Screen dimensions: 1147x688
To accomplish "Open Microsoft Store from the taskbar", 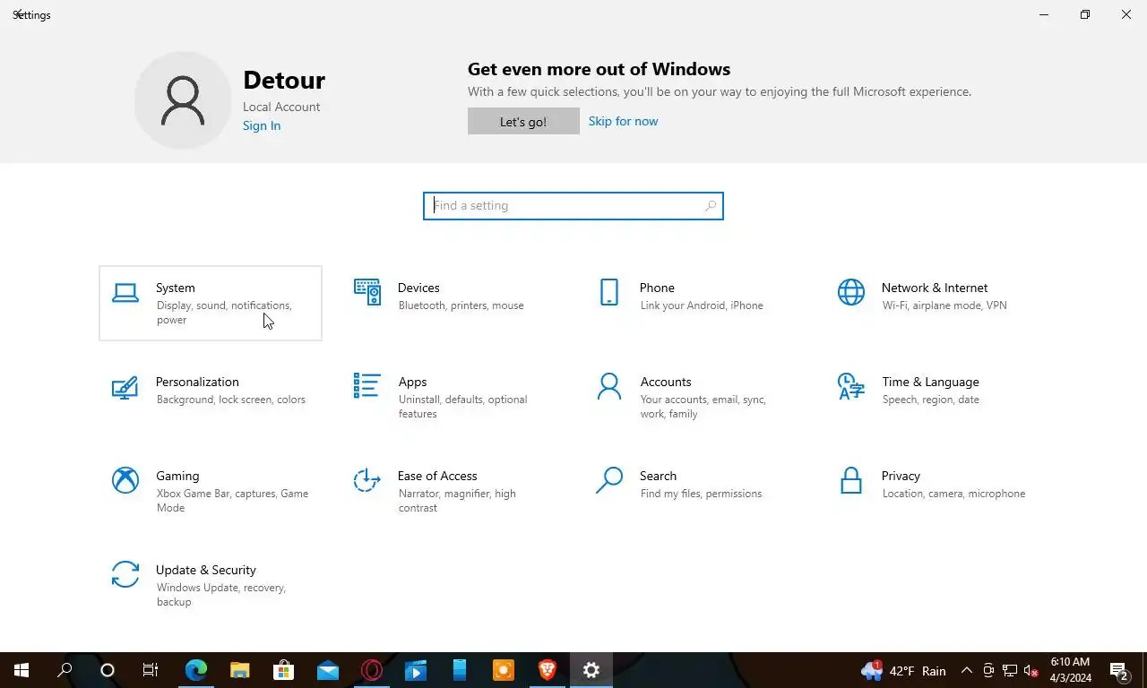I will click(x=284, y=670).
